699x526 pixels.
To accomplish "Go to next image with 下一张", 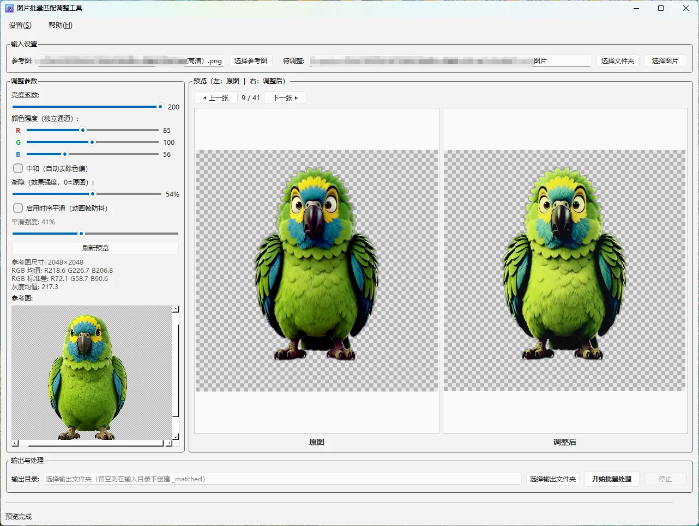I will (x=285, y=98).
